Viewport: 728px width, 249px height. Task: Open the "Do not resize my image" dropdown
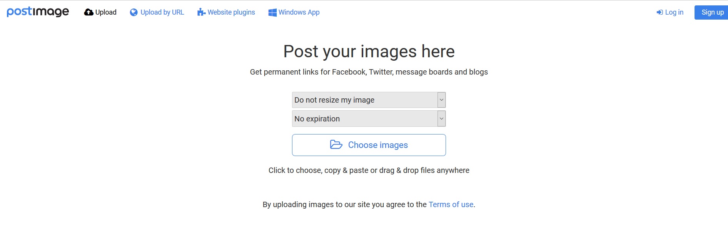pyautogui.click(x=364, y=100)
